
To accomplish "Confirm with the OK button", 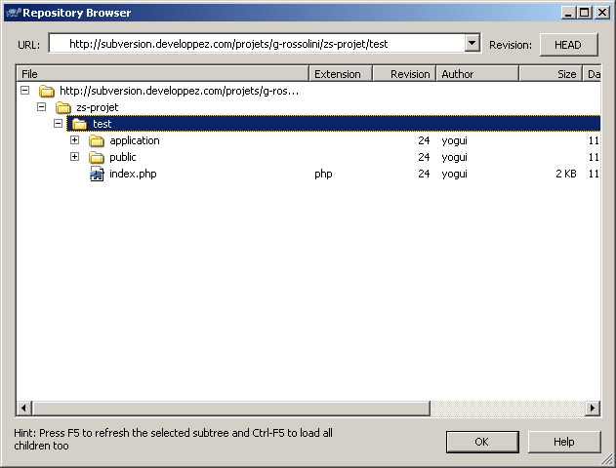I will click(481, 442).
